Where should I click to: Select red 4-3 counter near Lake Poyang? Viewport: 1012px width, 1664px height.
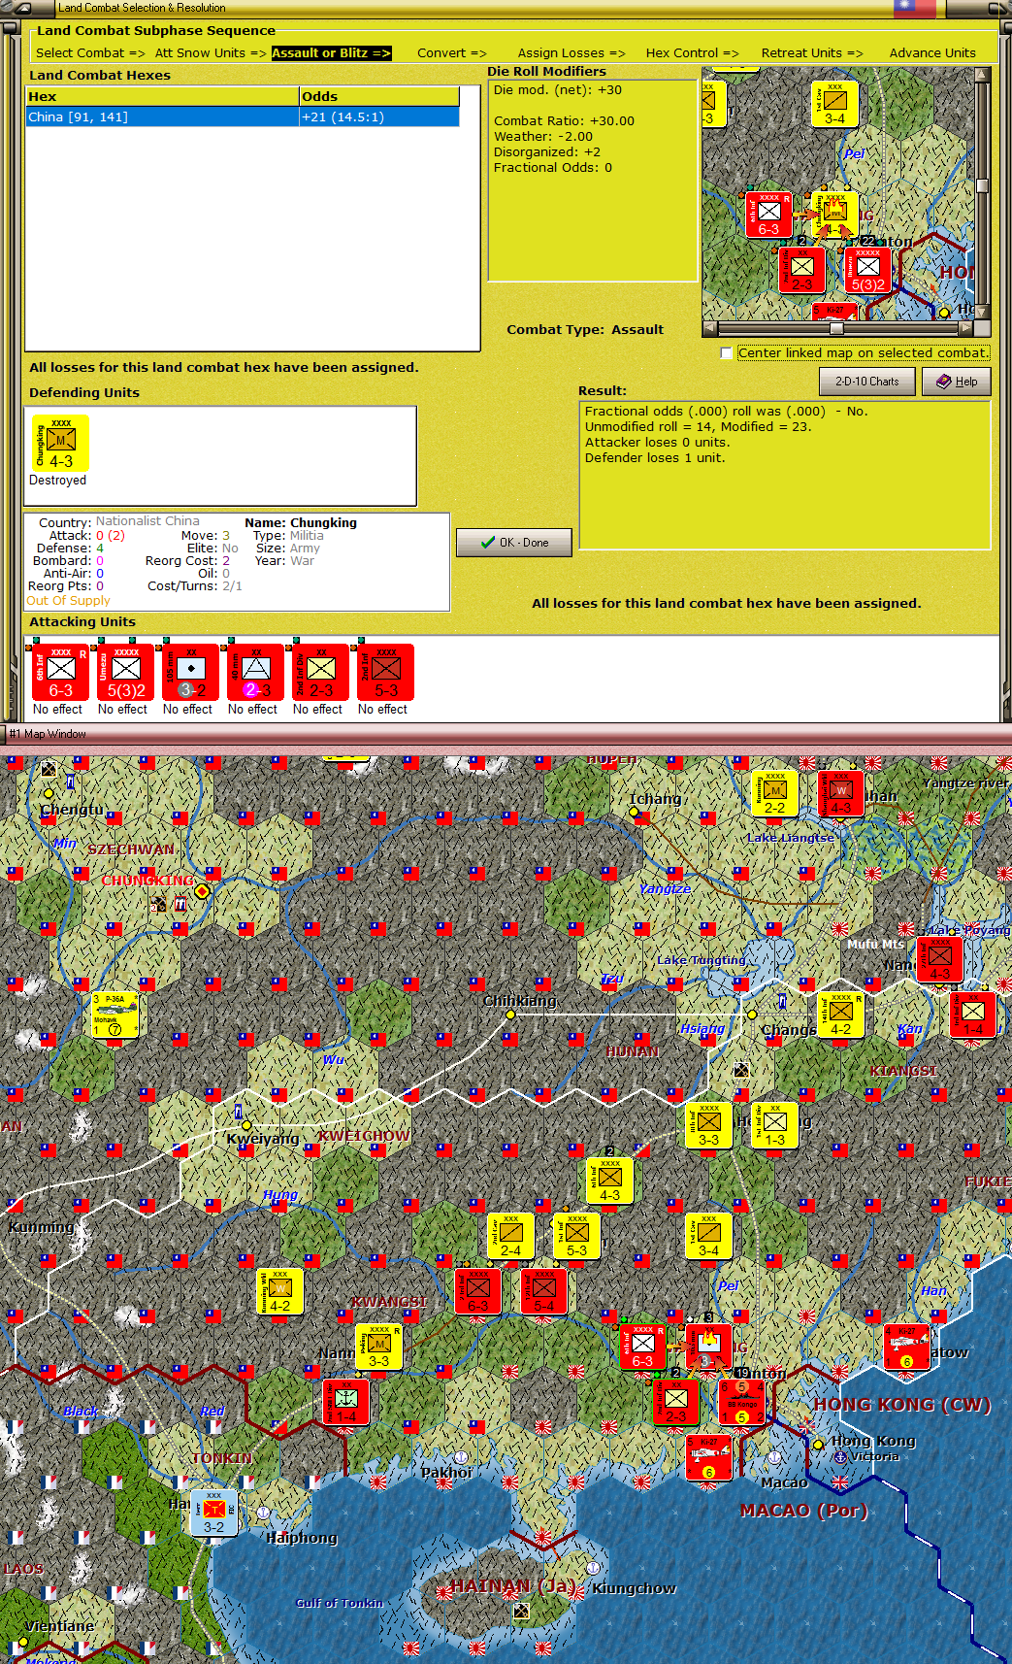940,959
